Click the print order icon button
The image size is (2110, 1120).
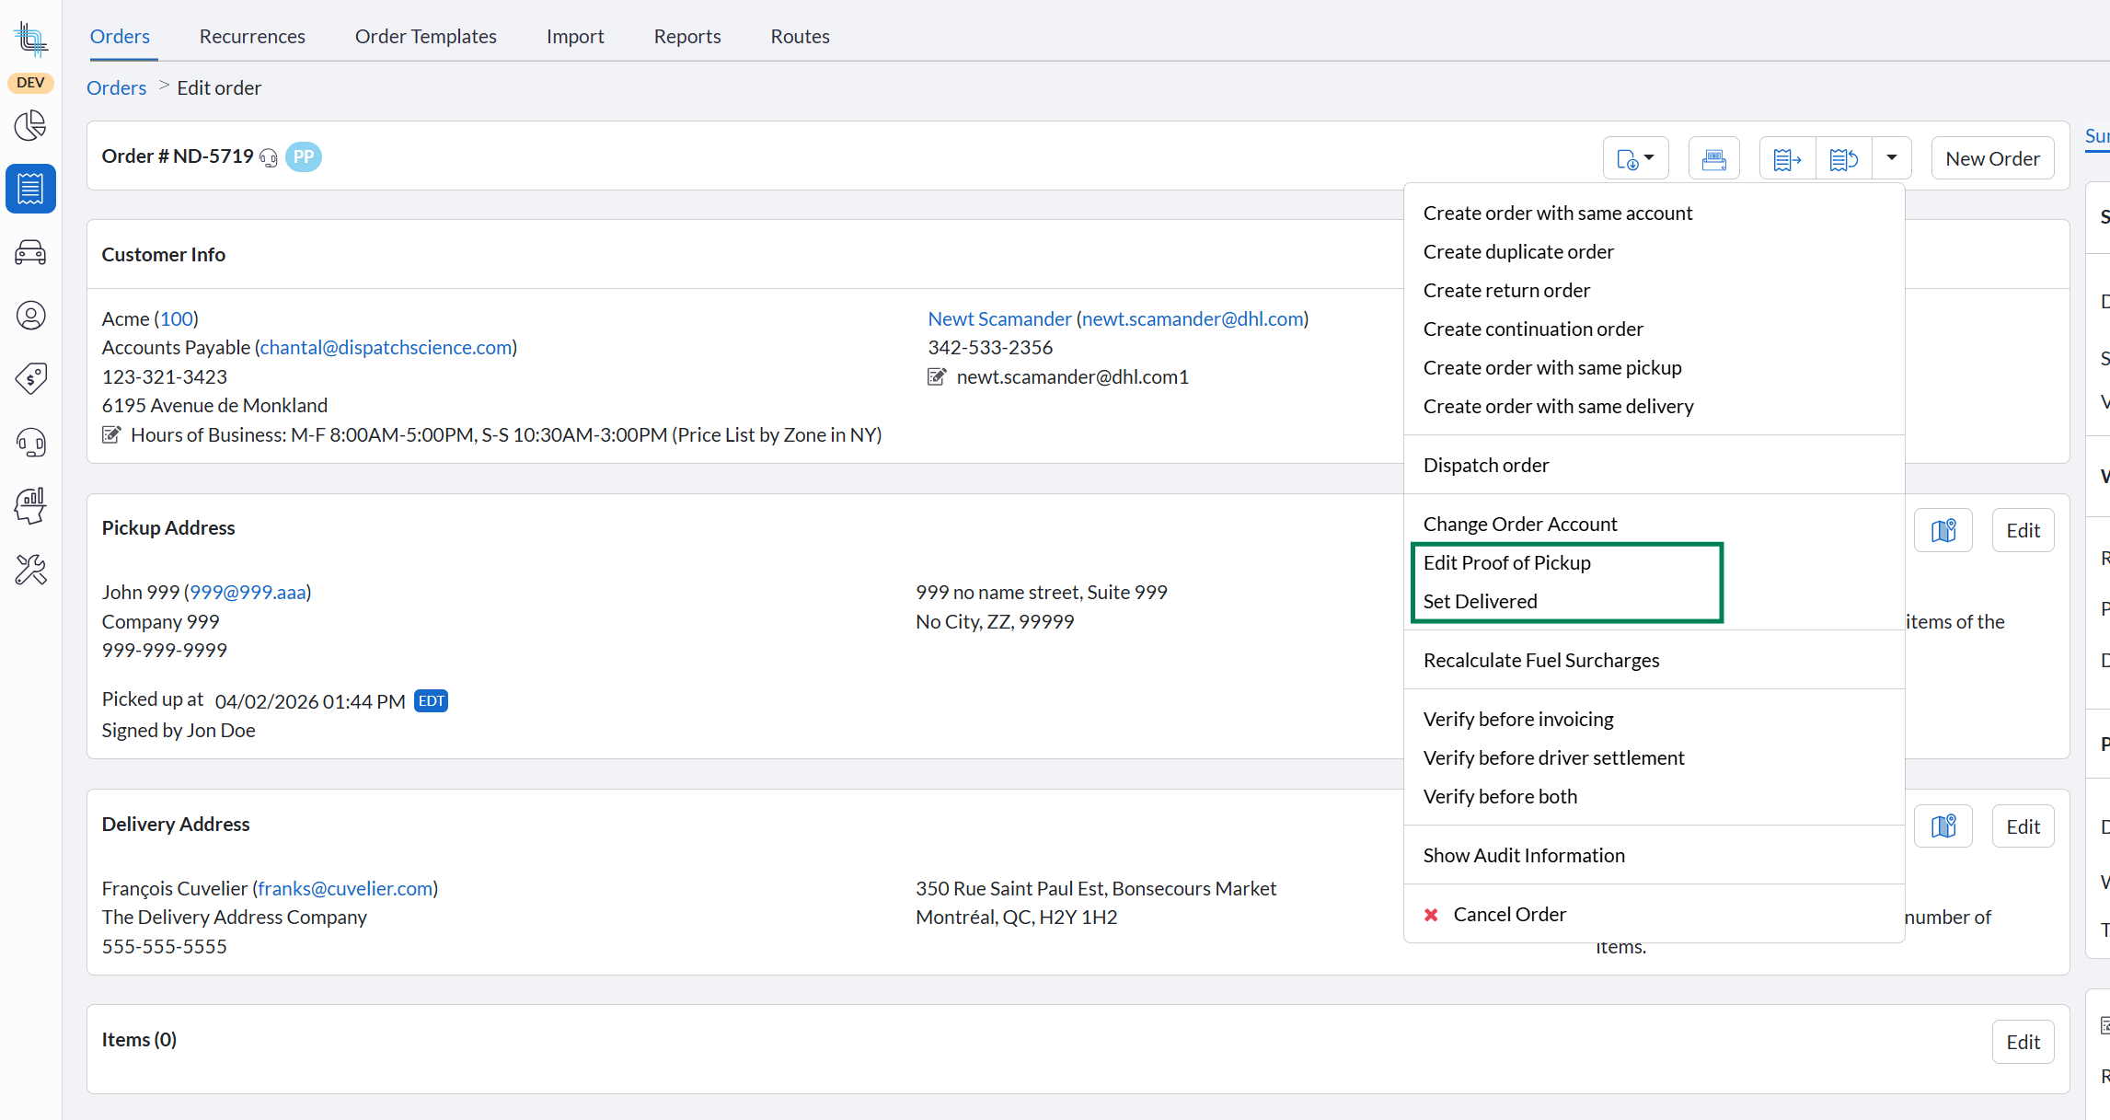click(x=1713, y=159)
